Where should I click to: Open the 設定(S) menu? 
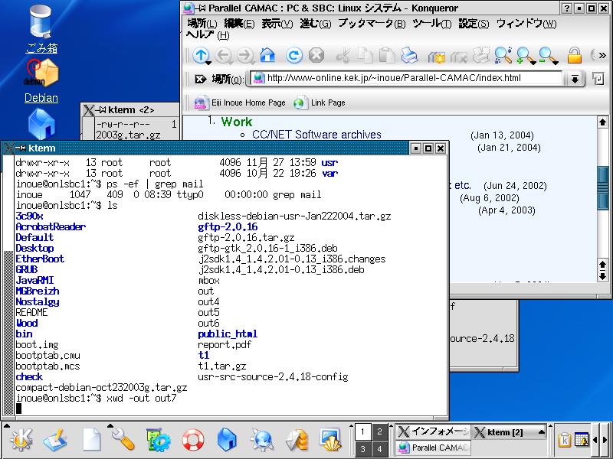click(x=474, y=24)
